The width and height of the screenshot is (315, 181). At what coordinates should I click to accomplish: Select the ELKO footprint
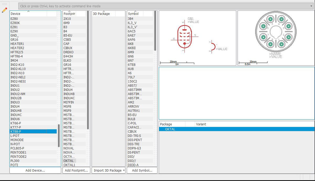(x=74, y=60)
